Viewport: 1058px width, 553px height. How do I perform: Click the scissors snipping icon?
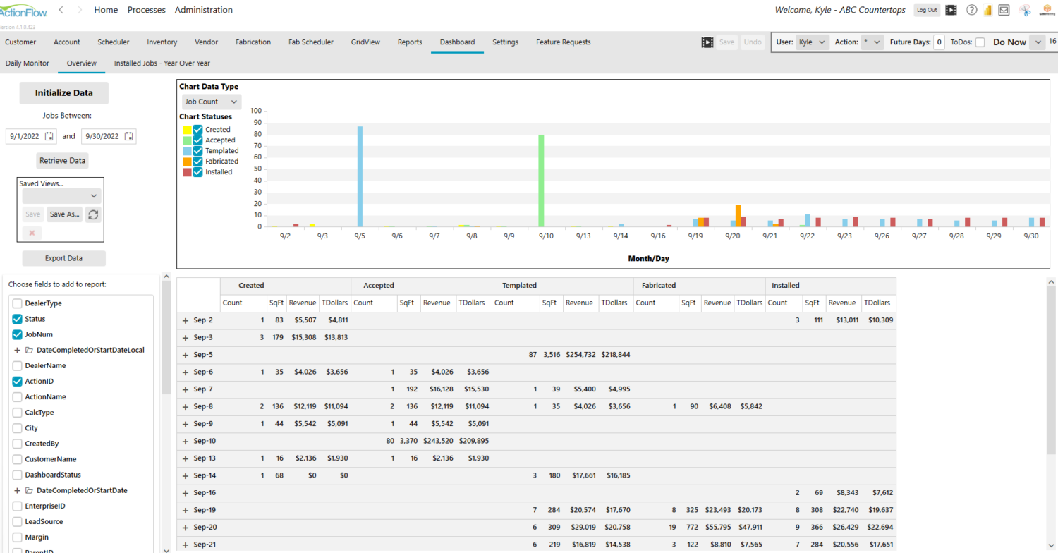[1025, 10]
